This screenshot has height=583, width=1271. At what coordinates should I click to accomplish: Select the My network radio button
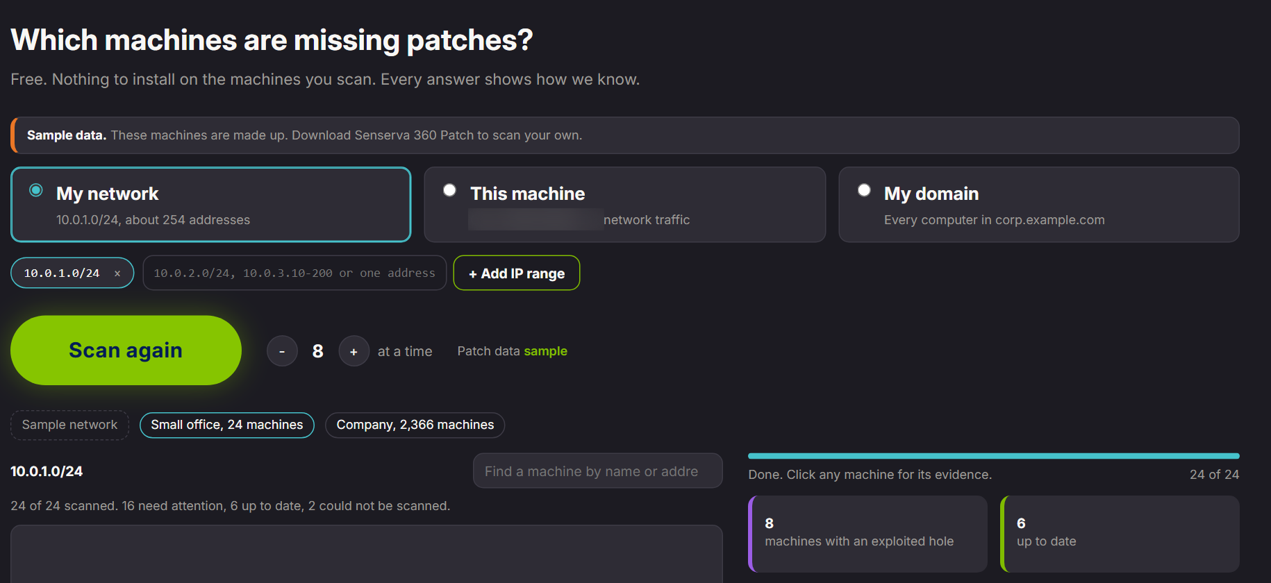tap(36, 190)
